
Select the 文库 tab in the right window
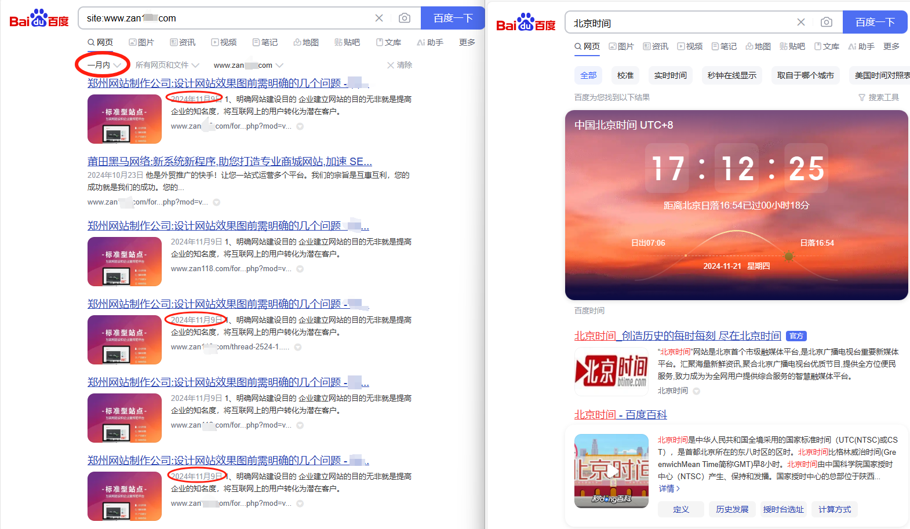827,46
